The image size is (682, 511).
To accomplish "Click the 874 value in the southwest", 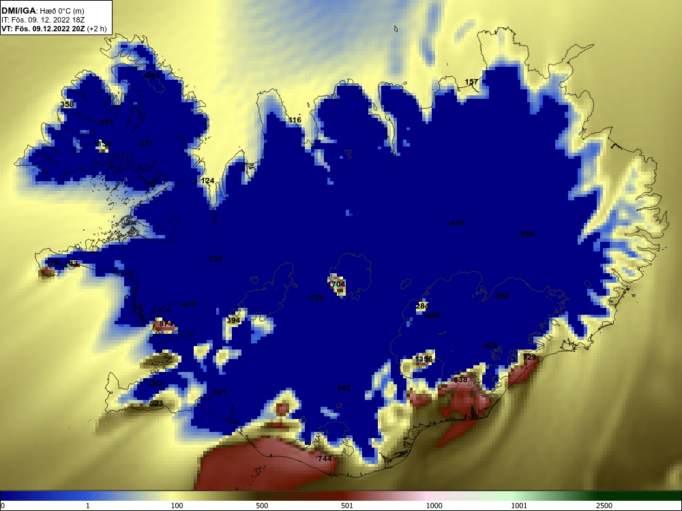I will (166, 324).
